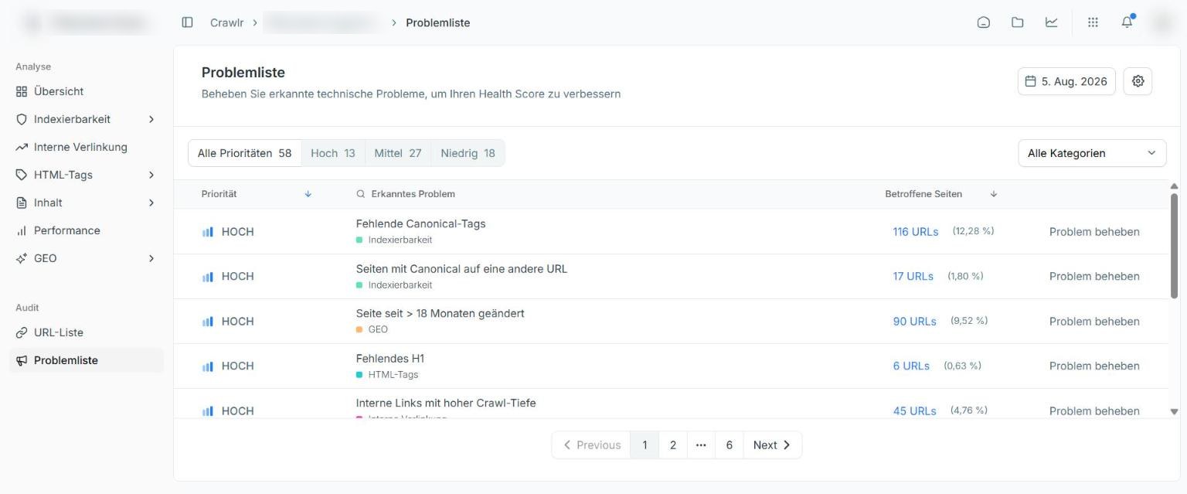Screen dimensions: 1187x494
Task: Click Problem beheben for Seite seit > 18 Monaten
Action: point(1094,322)
